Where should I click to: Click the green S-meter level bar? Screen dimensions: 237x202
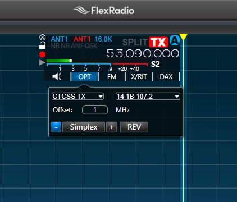pos(59,61)
